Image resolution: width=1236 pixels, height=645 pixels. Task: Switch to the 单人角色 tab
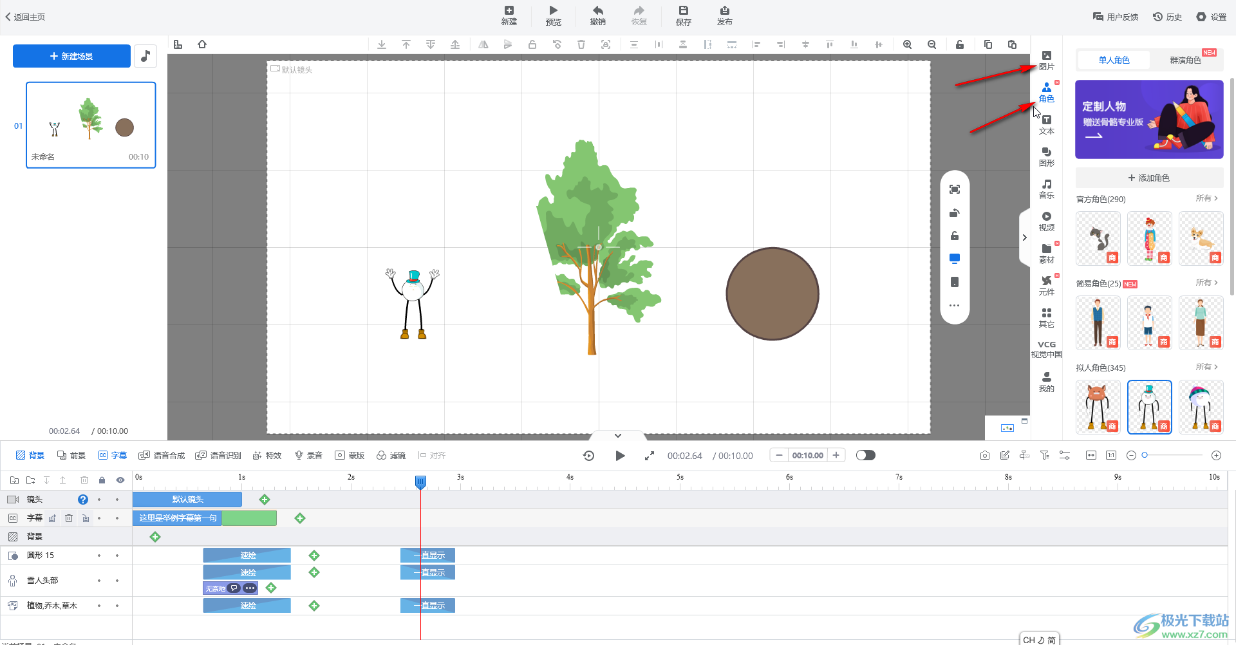1114,60
